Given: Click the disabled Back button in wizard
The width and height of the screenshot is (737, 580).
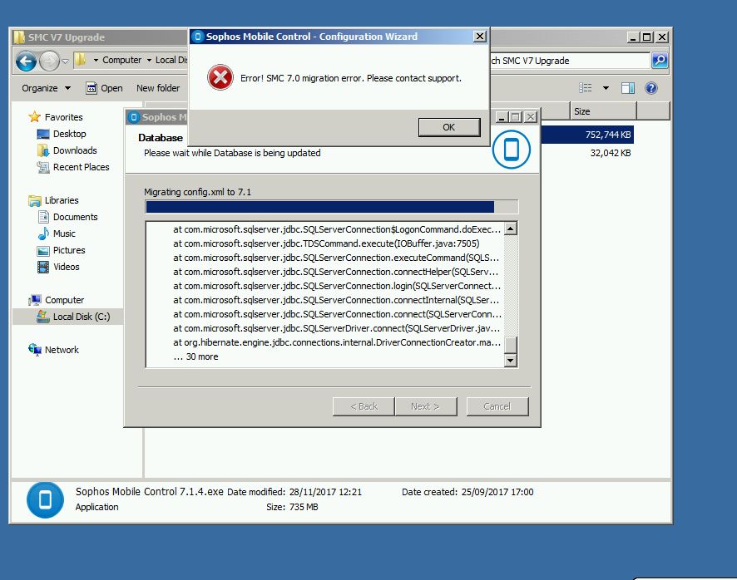Looking at the screenshot, I should click(x=364, y=406).
